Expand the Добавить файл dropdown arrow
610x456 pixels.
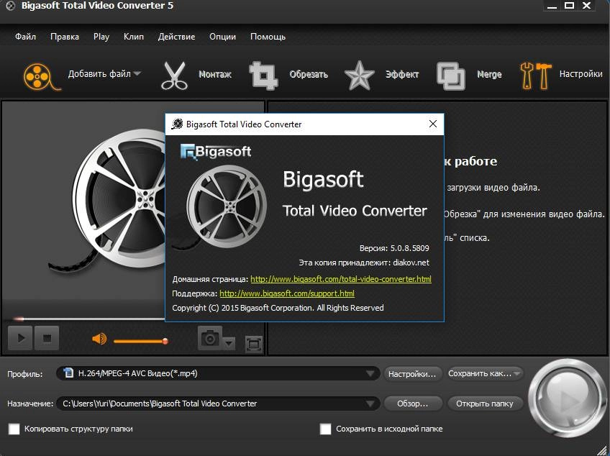137,73
